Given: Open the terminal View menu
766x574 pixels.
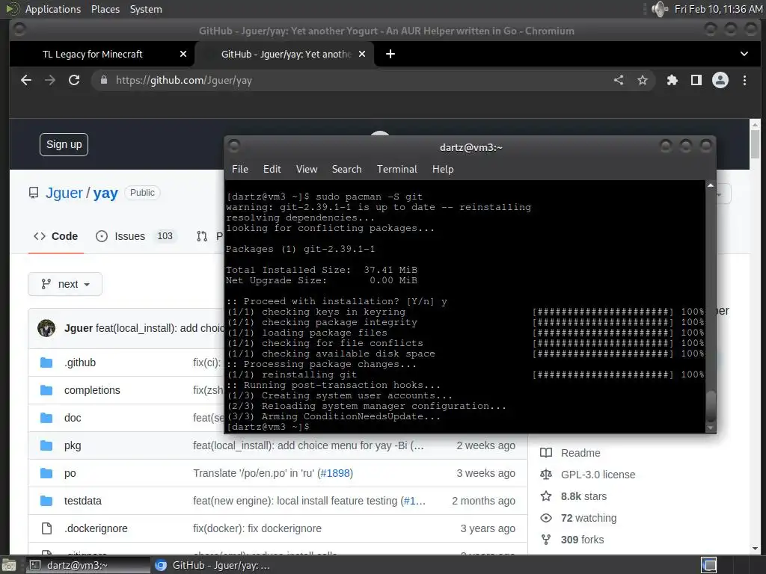Looking at the screenshot, I should tap(306, 169).
